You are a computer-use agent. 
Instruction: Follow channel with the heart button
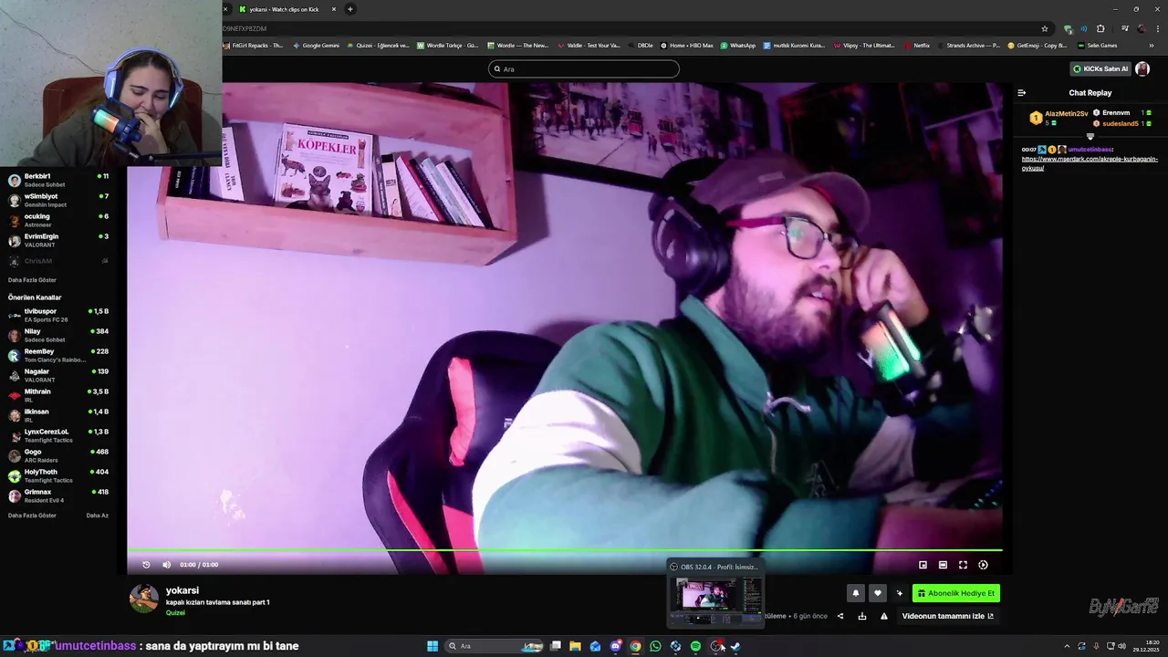pos(878,593)
